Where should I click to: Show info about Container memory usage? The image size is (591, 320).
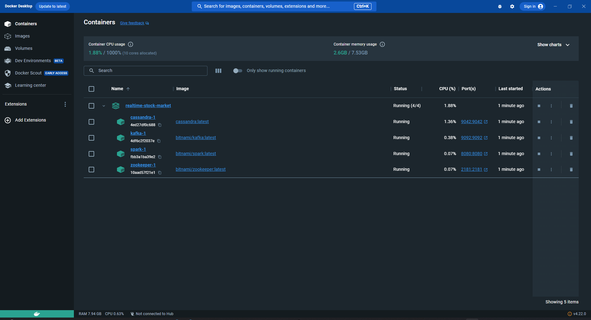pos(382,44)
